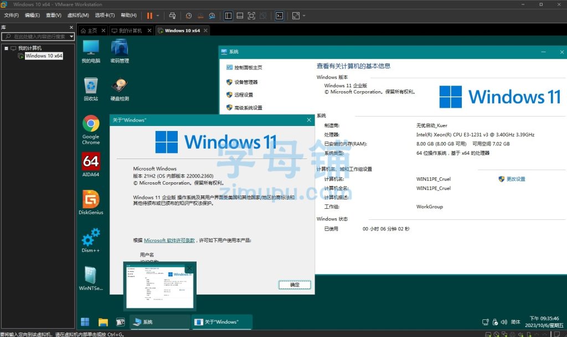Open the 查看(V) menu
The image size is (567, 337).
click(54, 15)
